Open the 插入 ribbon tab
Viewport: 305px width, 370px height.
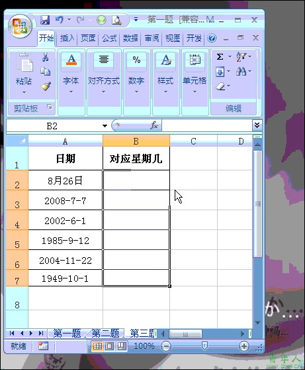click(67, 38)
